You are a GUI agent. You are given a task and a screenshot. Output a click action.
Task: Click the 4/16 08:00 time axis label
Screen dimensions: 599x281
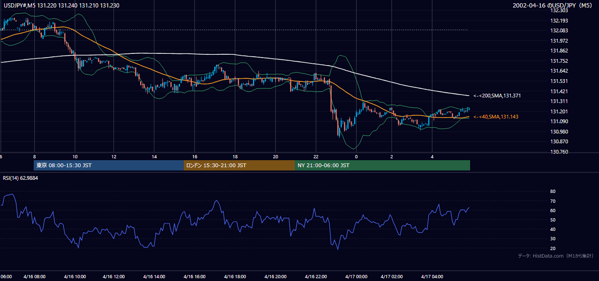[34, 277]
